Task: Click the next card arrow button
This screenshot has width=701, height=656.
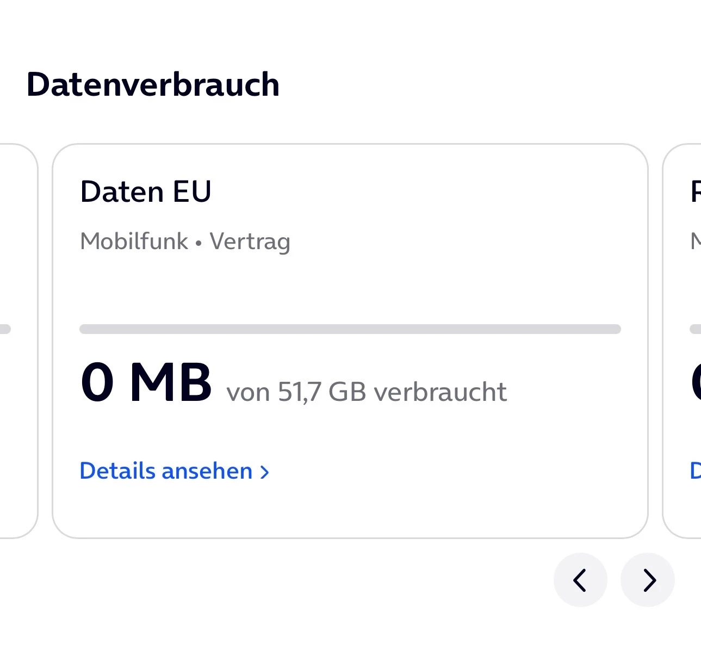Action: click(648, 580)
